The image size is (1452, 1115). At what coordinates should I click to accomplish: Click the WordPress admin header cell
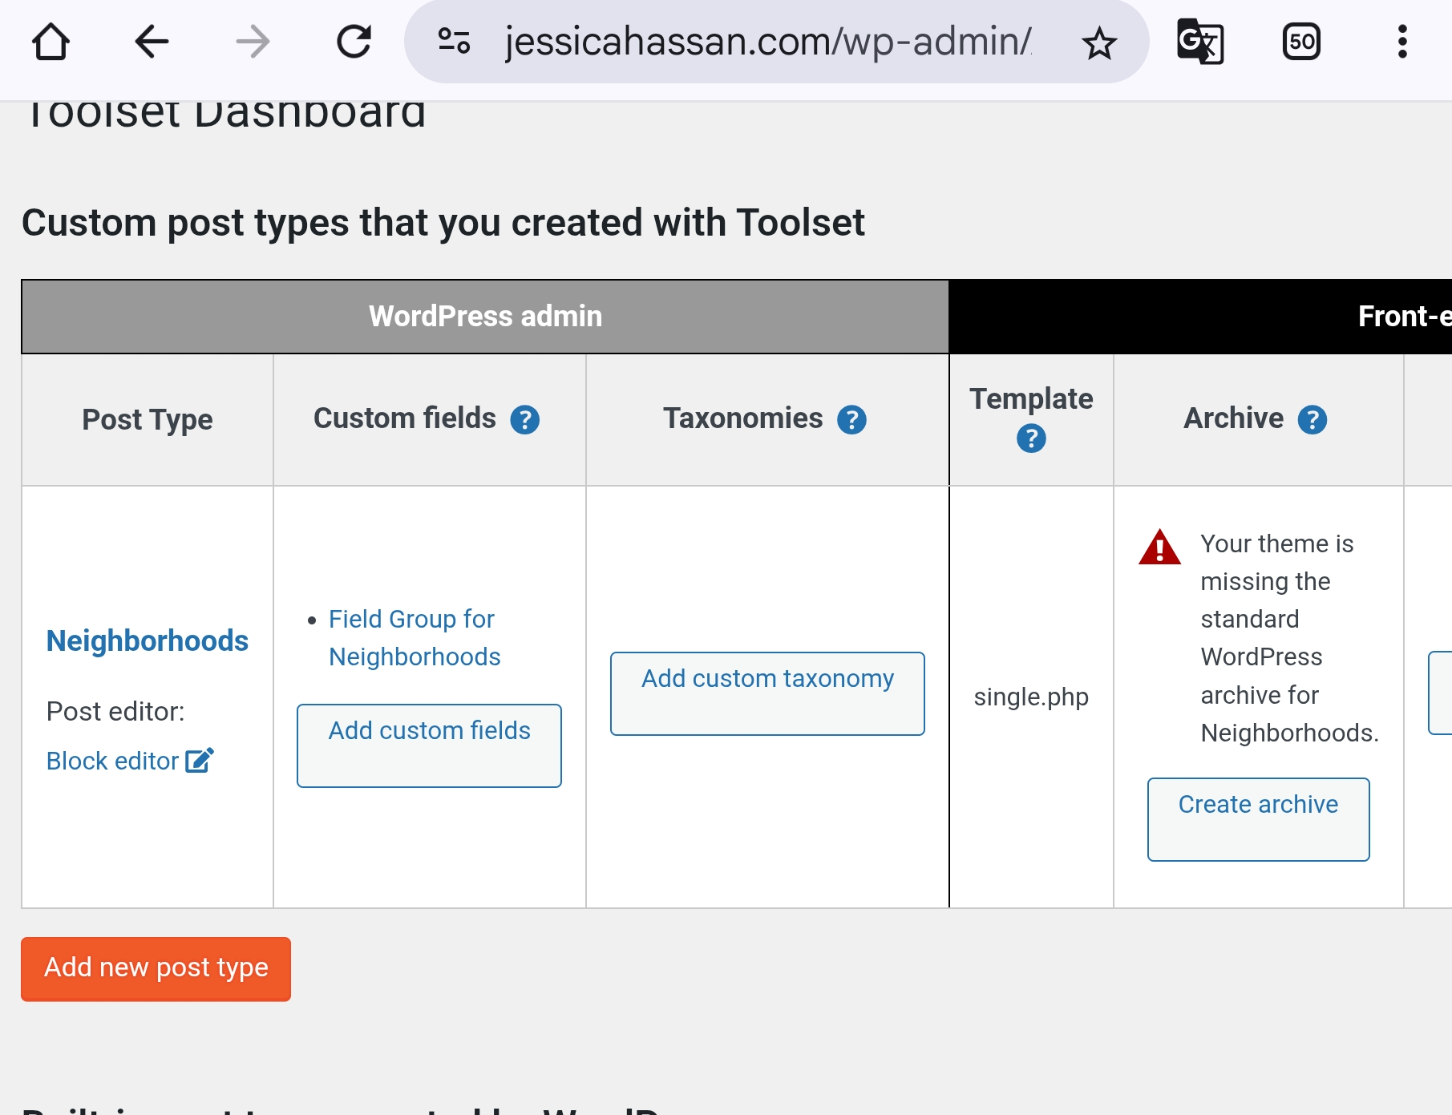(485, 317)
